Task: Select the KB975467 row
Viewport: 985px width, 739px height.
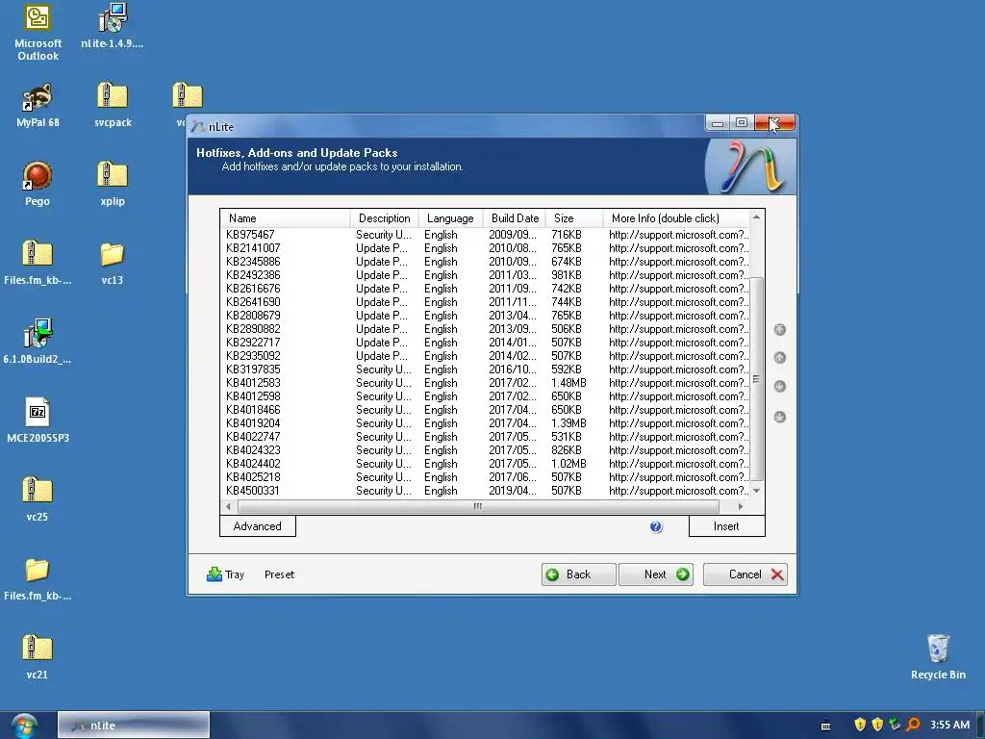Action: point(486,235)
